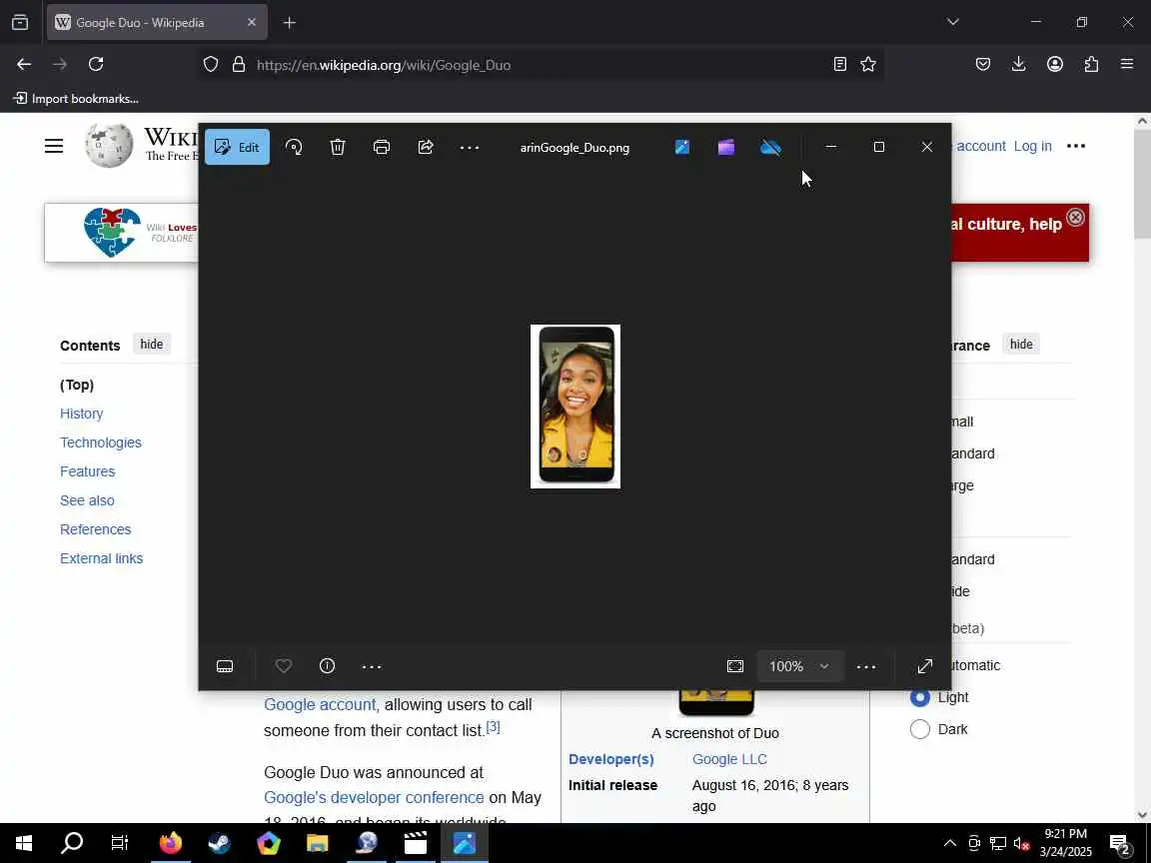Print the photo from the Photos toolbar
This screenshot has height=863, width=1151.
click(x=382, y=148)
